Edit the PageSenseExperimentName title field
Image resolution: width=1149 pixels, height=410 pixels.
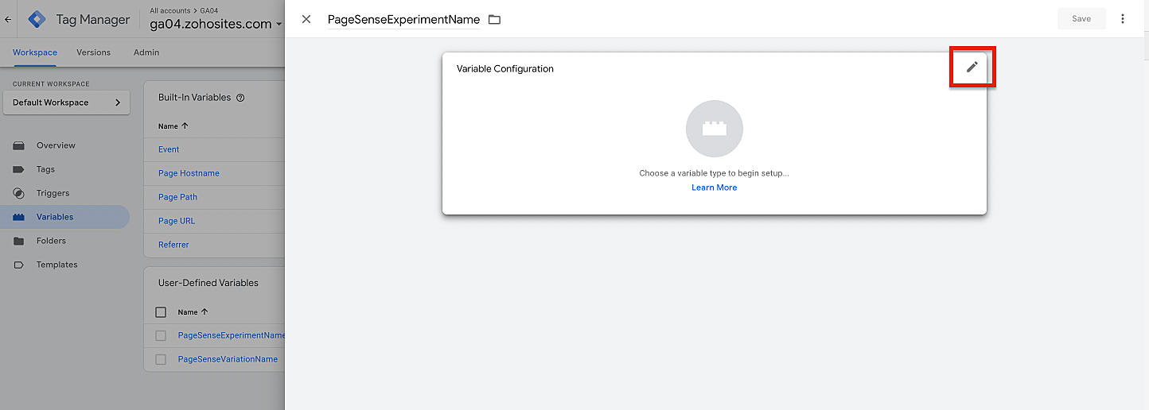point(403,19)
